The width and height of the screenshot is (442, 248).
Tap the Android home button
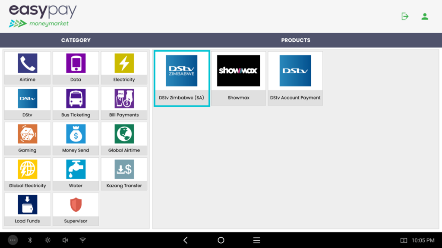[x=221, y=240]
